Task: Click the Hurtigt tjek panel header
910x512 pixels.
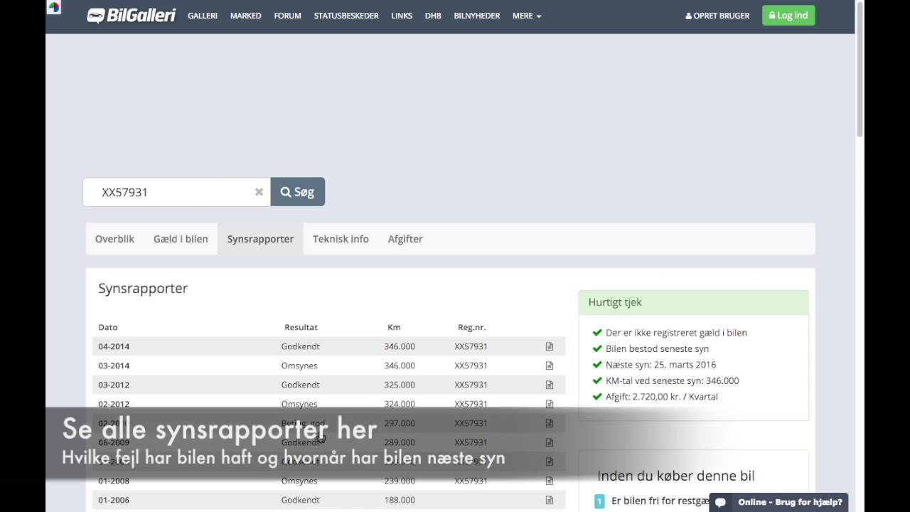Action: pyautogui.click(x=693, y=302)
